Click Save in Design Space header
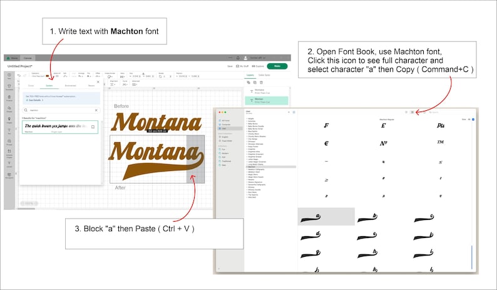Screen dimensions: 497x290 (230, 66)
